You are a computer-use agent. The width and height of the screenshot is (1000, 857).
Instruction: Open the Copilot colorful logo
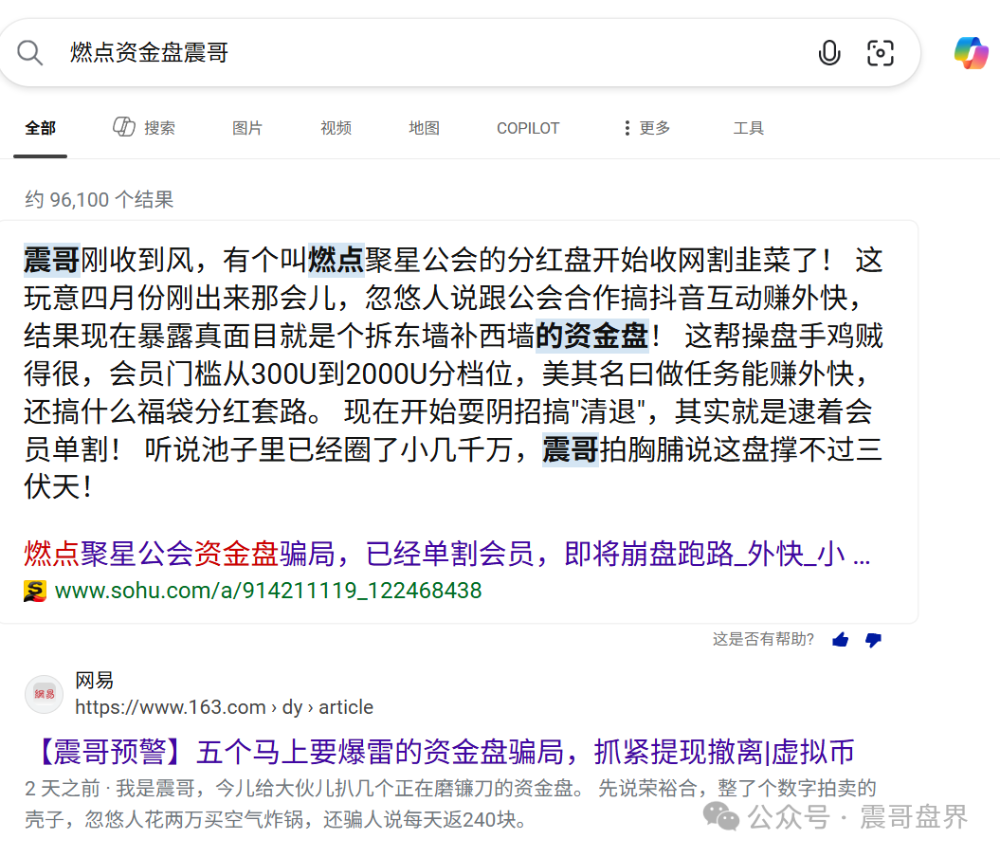[971, 52]
